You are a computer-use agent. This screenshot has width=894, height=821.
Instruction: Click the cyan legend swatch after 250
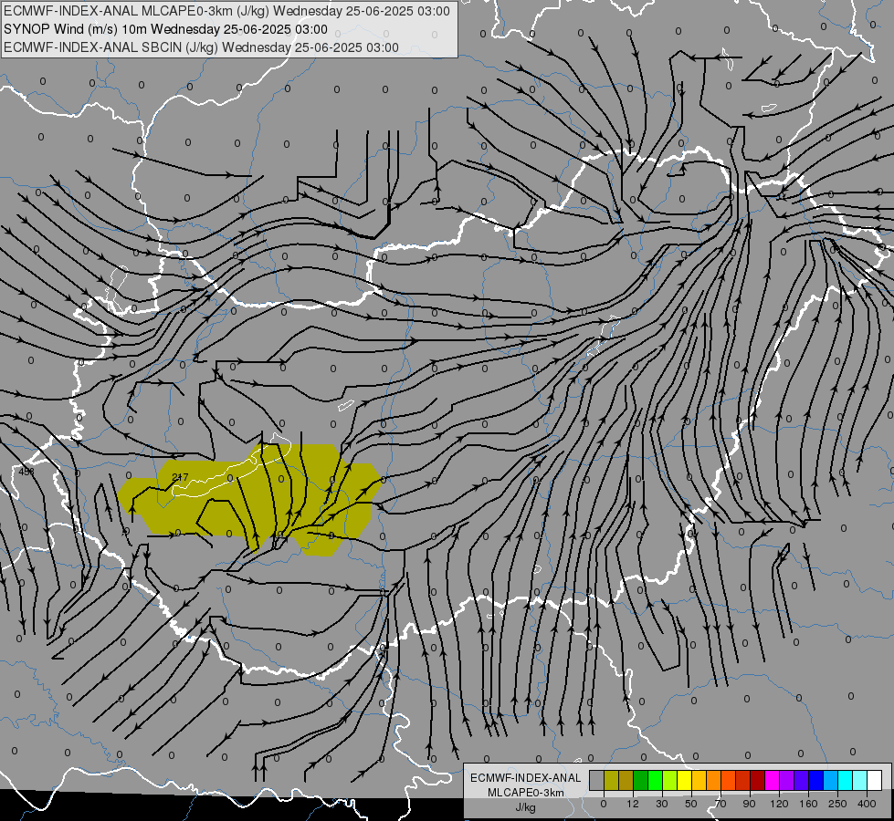point(845,780)
